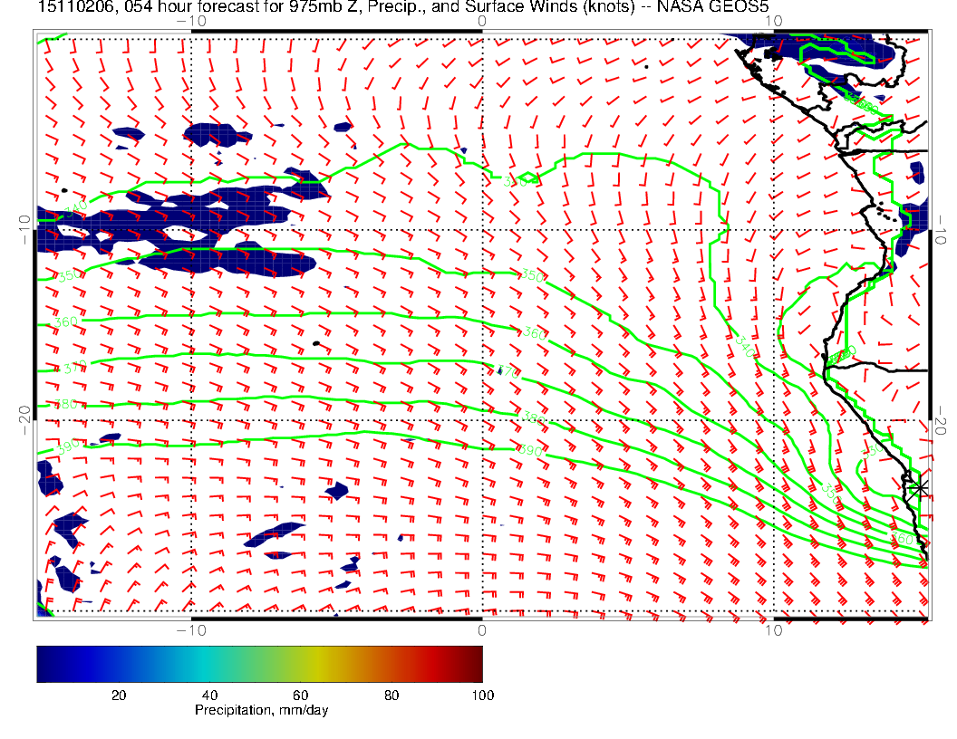This screenshot has height=739, width=957.
Task: Click the colorbar tick label 40
Action: [x=209, y=695]
